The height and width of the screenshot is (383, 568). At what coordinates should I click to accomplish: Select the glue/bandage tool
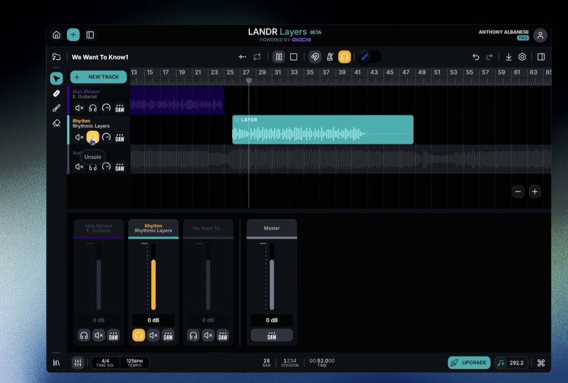(56, 94)
